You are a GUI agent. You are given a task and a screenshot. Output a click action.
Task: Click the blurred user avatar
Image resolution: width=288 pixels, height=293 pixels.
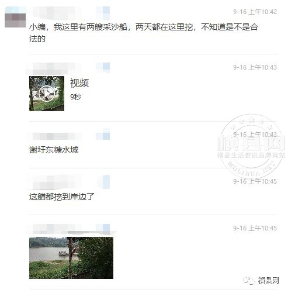[15, 17]
